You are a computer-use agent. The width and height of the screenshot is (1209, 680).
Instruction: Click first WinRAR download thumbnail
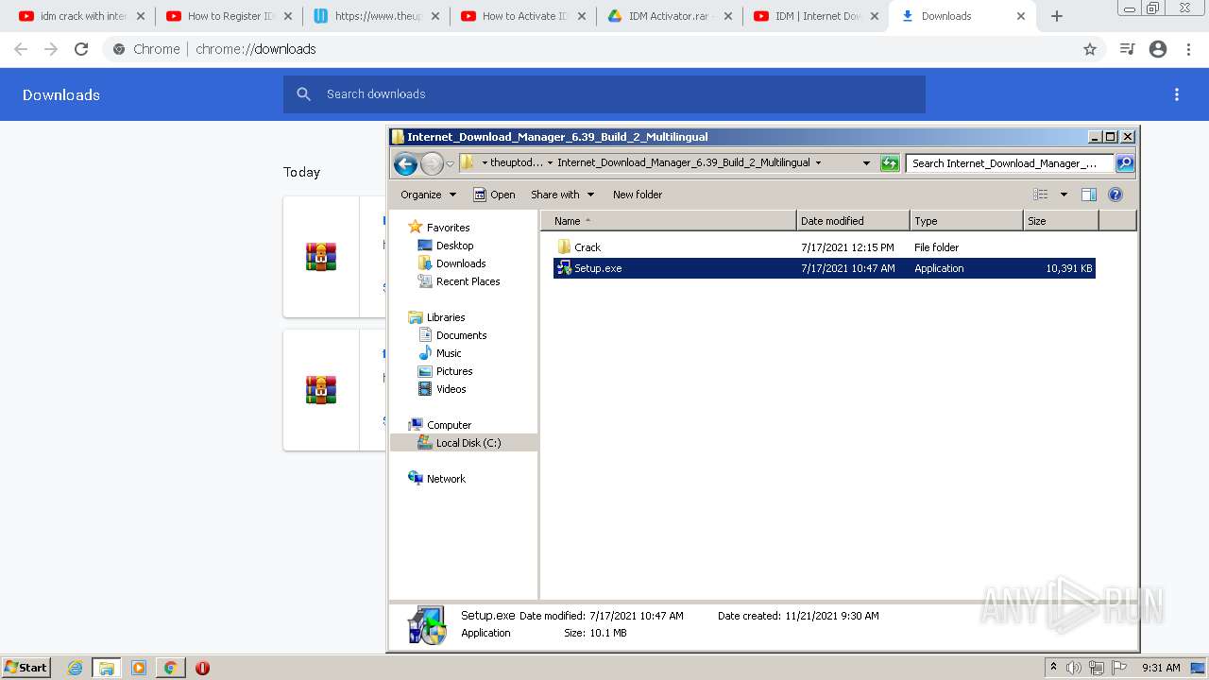pos(321,257)
